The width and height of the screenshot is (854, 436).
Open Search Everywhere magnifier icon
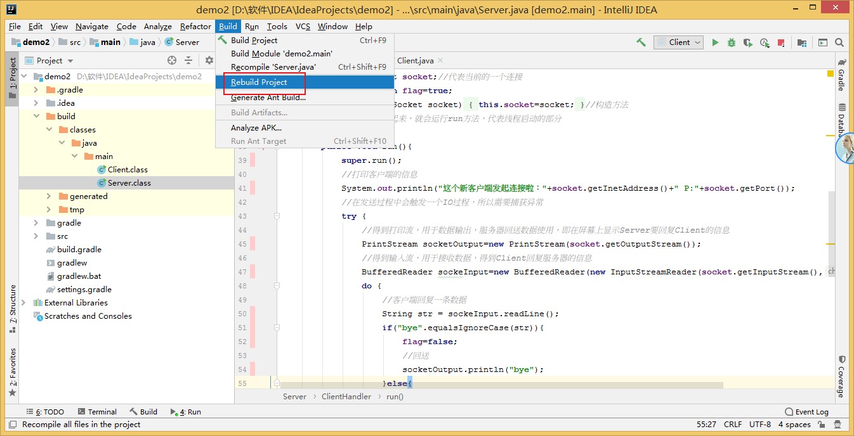coord(839,42)
